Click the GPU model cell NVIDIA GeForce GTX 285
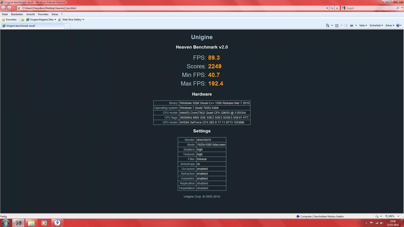Image resolution: width=404 pixels, height=227 pixels. (x=215, y=122)
